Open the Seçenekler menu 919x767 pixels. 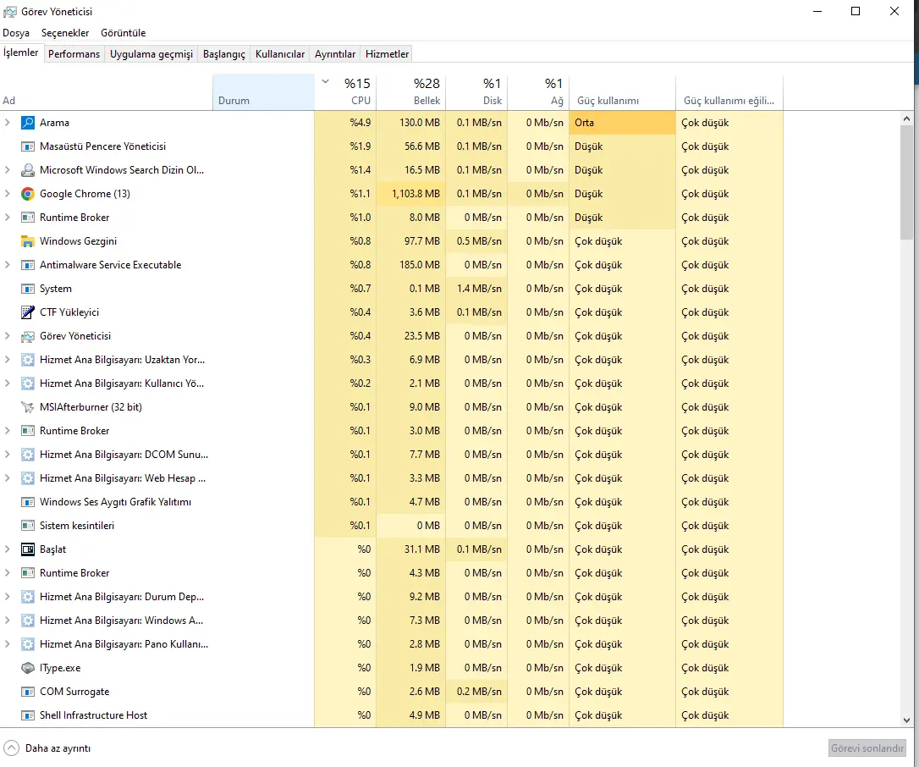click(65, 33)
